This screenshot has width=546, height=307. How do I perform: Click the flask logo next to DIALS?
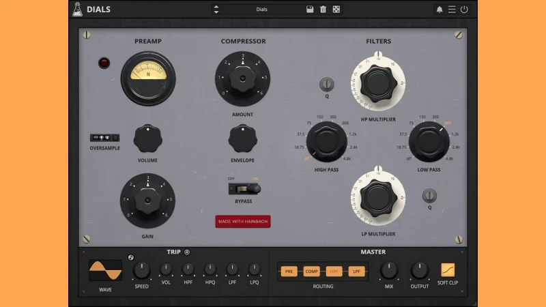pos(77,10)
